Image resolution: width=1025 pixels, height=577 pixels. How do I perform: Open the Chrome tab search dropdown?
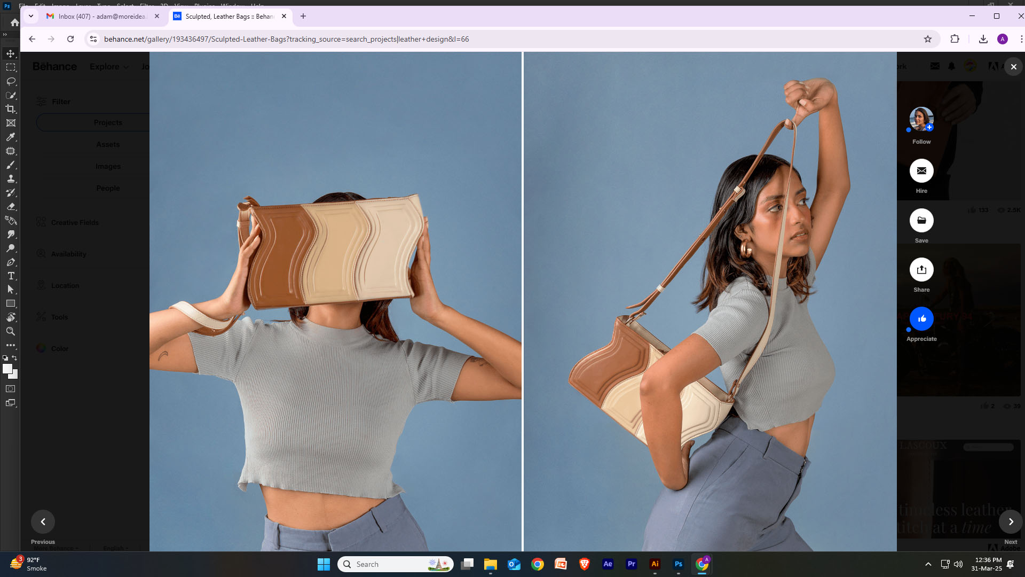(x=31, y=16)
